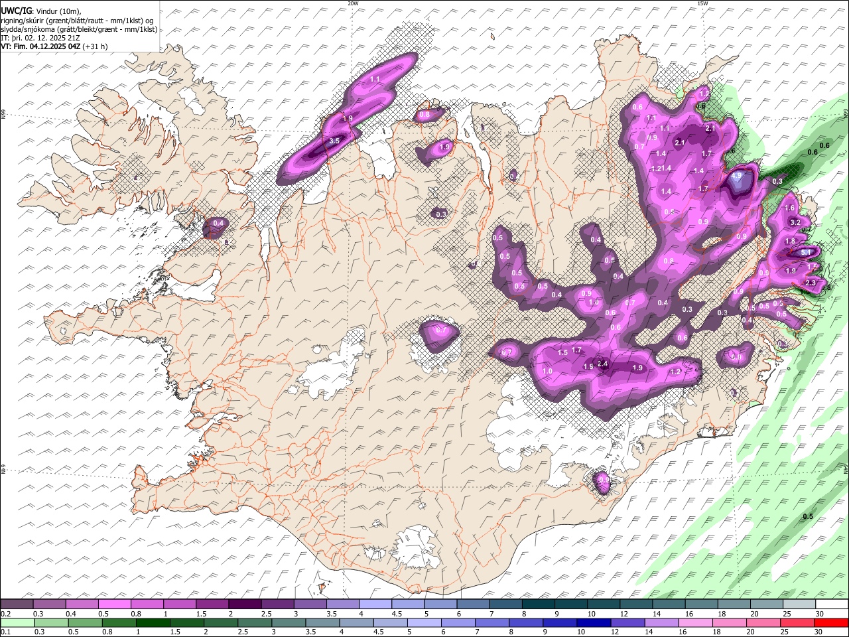Click the bright pink swatch labeled 0.5, upper row
The height and width of the screenshot is (637, 849).
click(115, 604)
